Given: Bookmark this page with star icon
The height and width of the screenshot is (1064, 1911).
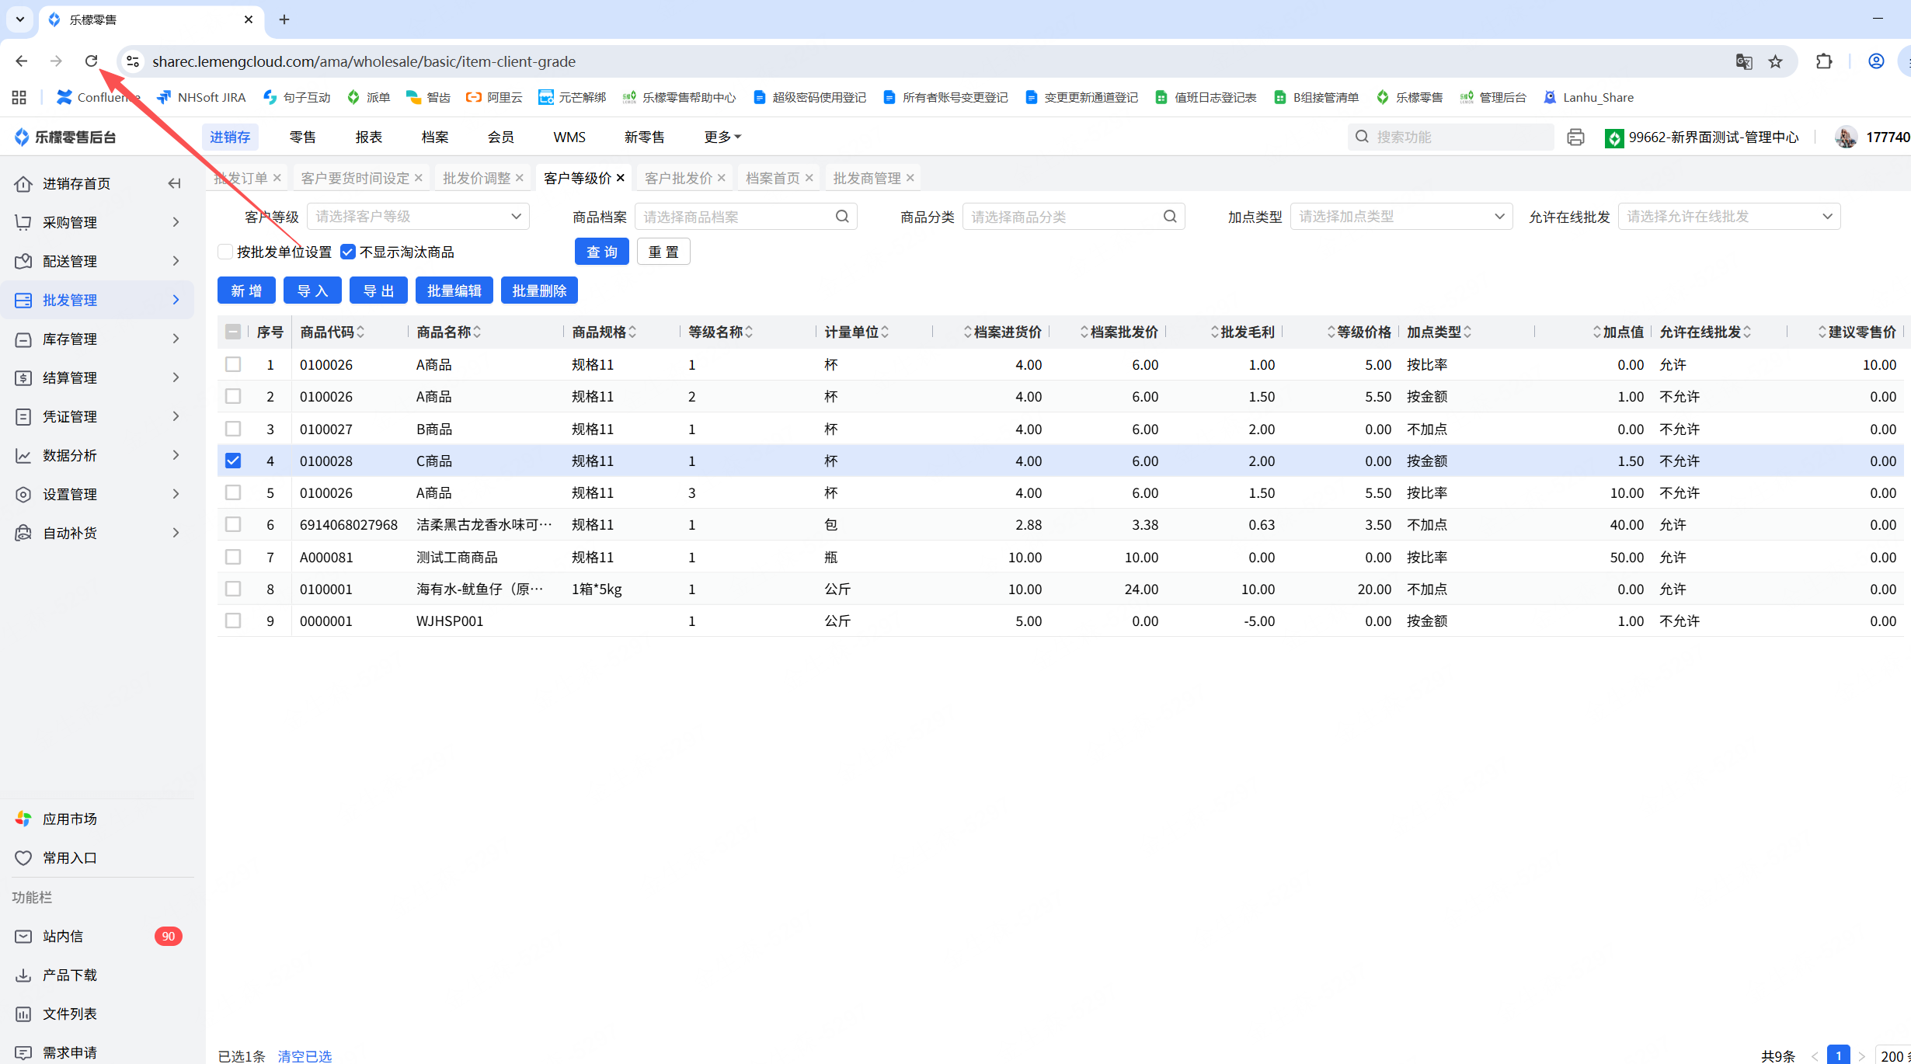Looking at the screenshot, I should click(x=1776, y=61).
